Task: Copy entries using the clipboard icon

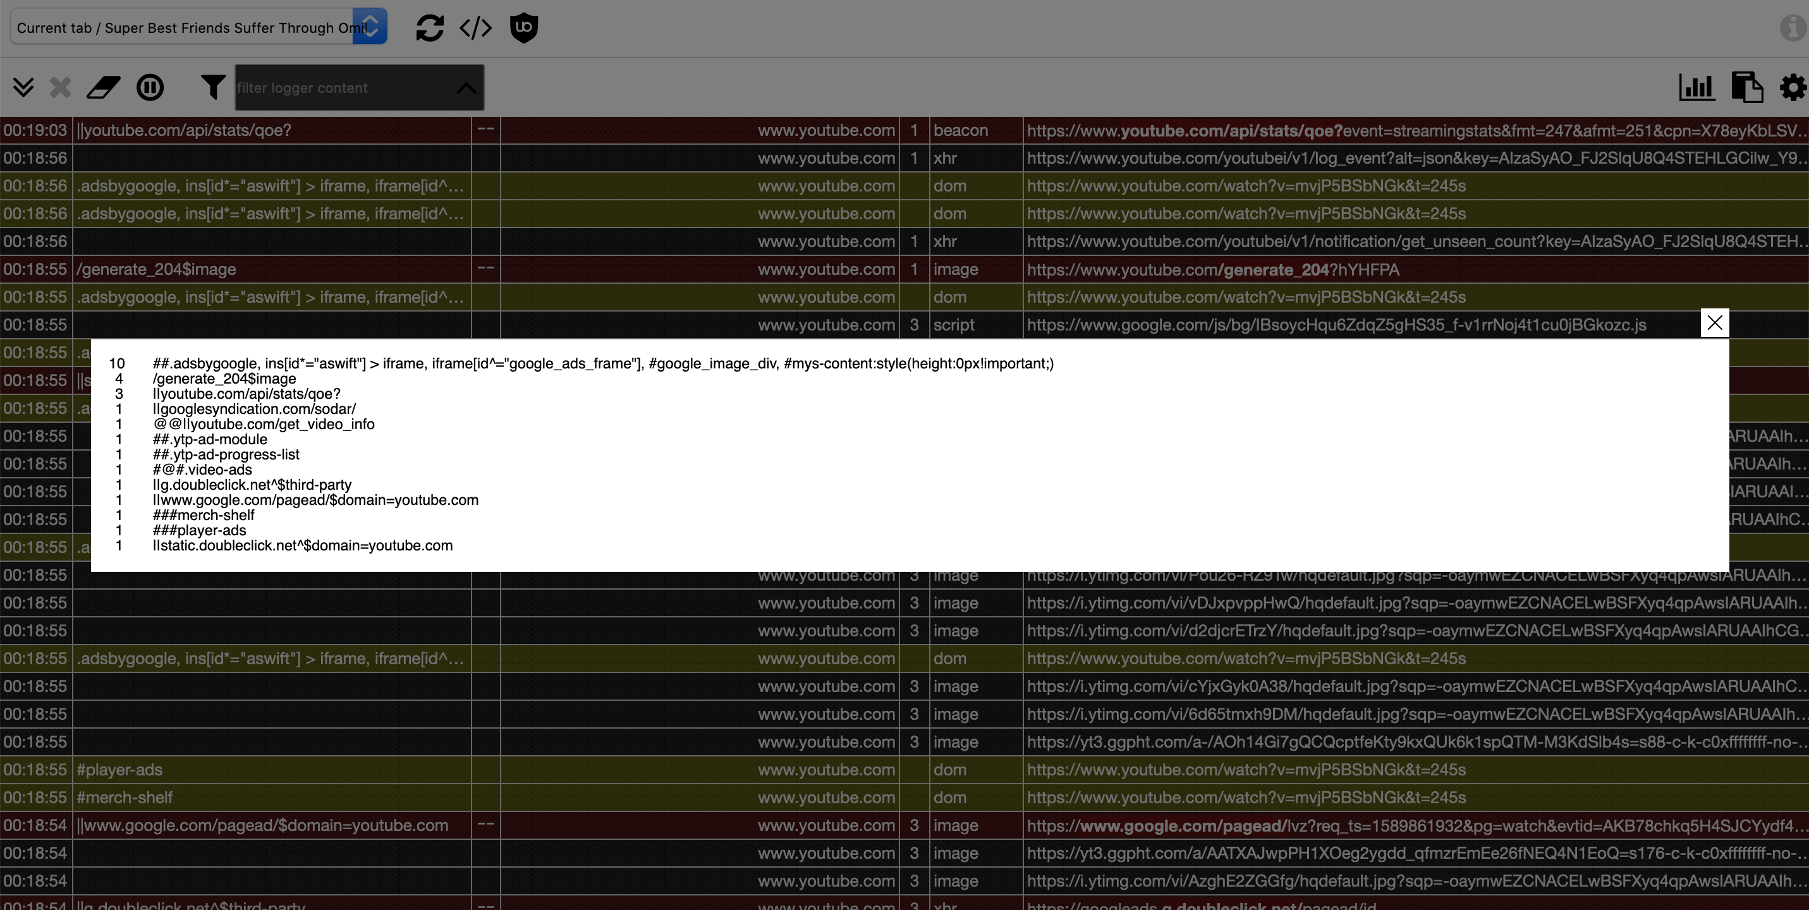Action: click(x=1748, y=87)
